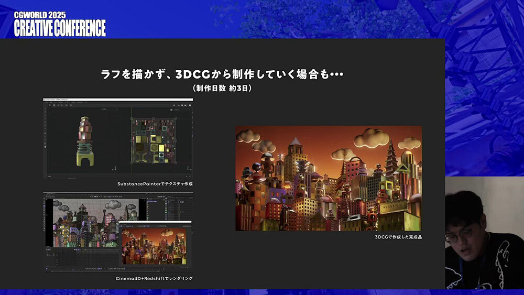Screen dimensions: 524x295
Task: Click the Redshift render view white title bar
Action: pos(155,223)
